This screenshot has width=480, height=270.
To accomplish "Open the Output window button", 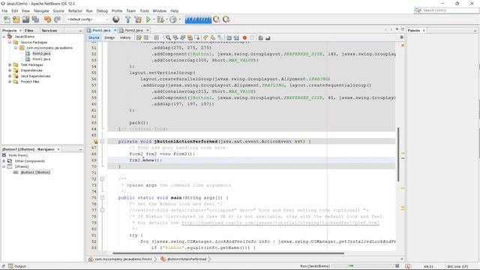I will point(17,266).
